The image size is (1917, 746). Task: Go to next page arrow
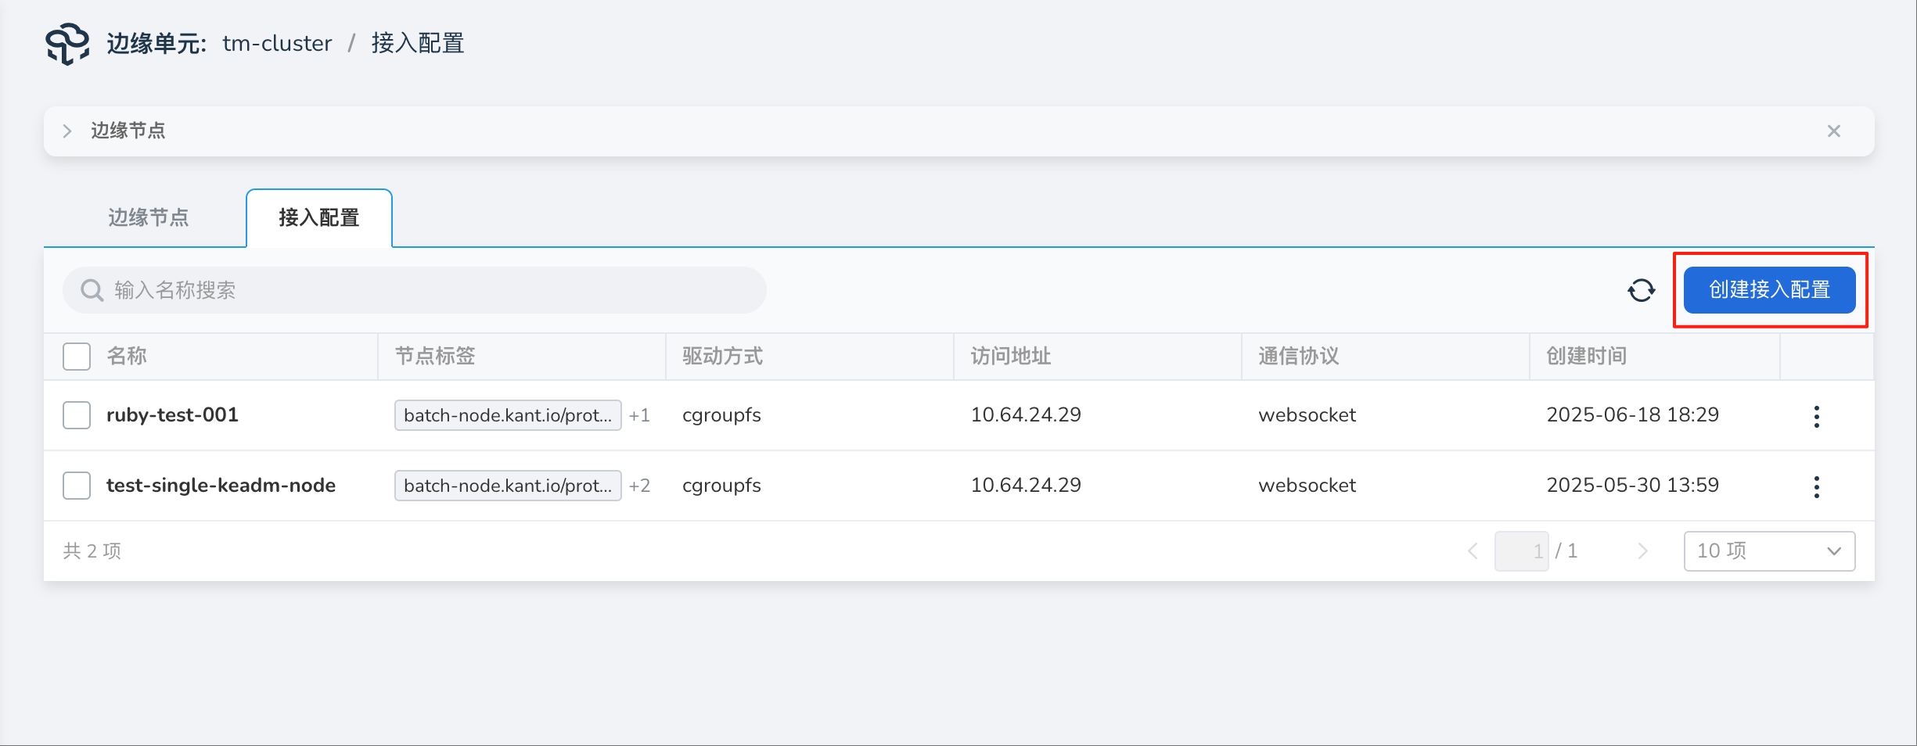pyautogui.click(x=1642, y=551)
